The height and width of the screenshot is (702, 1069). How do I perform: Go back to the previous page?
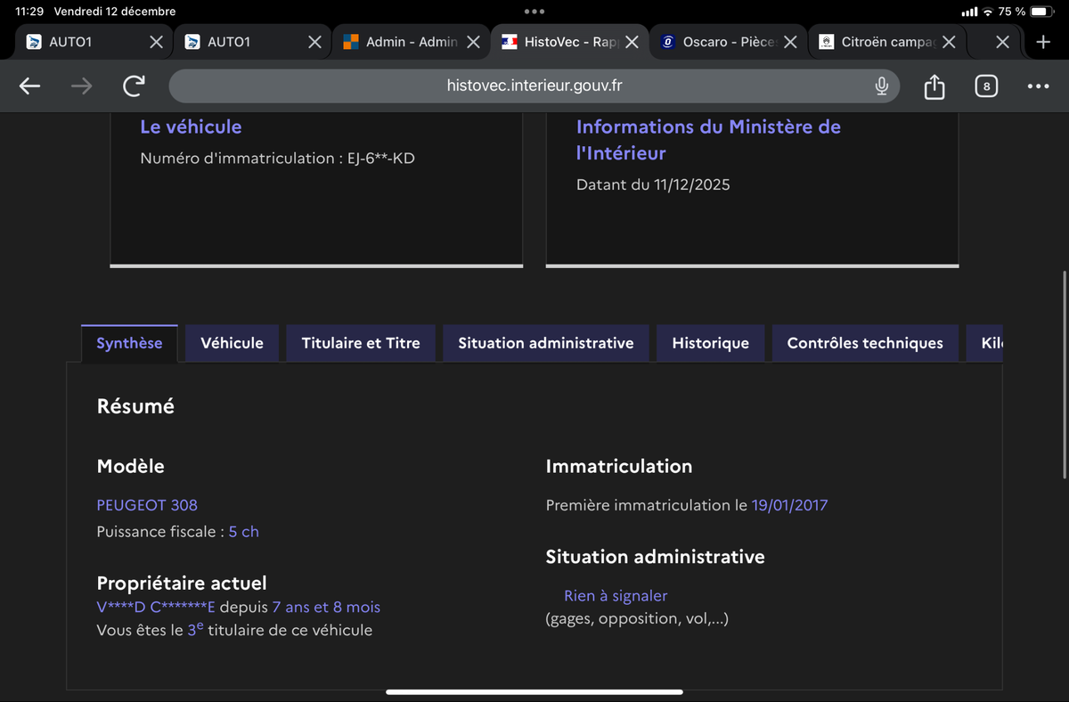pos(30,86)
